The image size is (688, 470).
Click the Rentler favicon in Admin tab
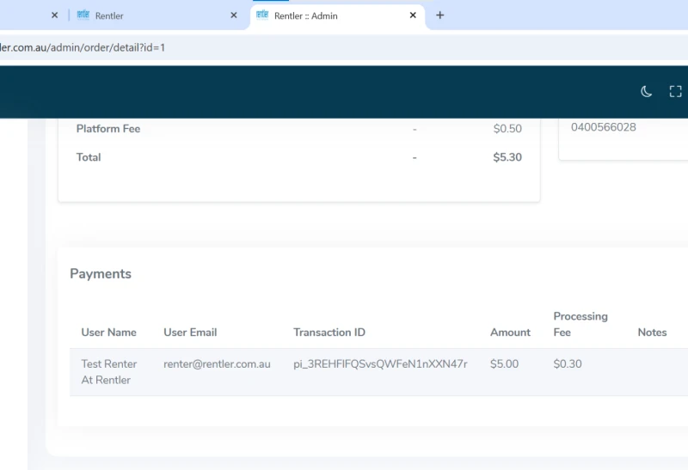(x=262, y=15)
